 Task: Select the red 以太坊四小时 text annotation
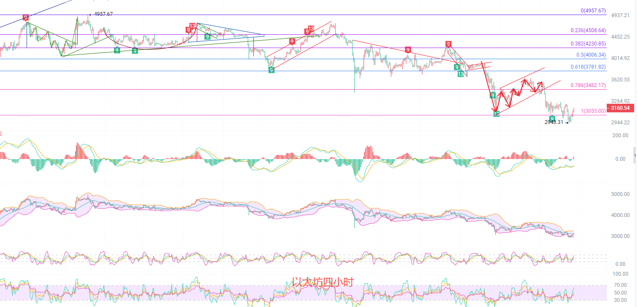click(322, 282)
